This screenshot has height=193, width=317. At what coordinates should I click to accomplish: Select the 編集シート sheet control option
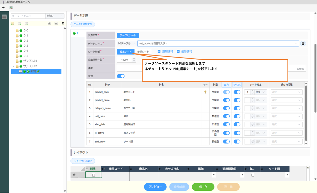(x=126, y=52)
